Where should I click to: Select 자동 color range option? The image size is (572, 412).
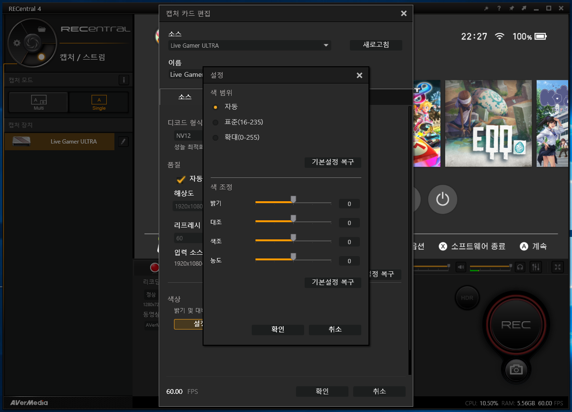(x=226, y=107)
